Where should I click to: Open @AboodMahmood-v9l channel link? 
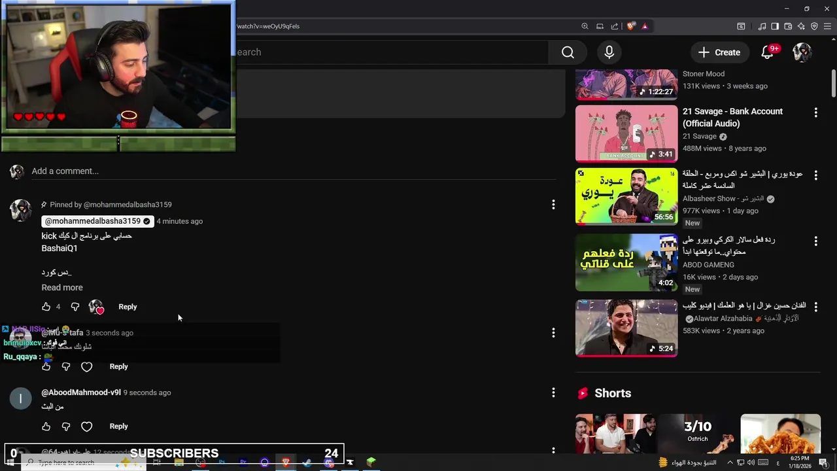[81, 392]
